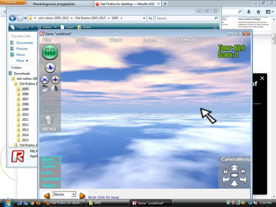
Task: Open the Format menu in Roblox
Action: 186,40
